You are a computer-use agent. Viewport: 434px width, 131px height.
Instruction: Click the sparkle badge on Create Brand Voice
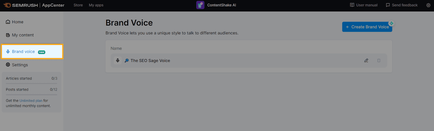pos(391,23)
